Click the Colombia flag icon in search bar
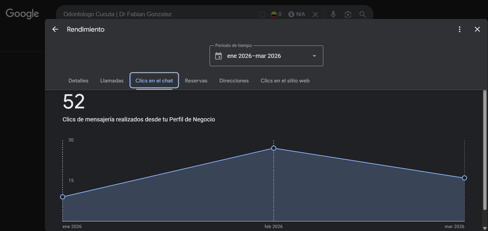 [x=274, y=14]
